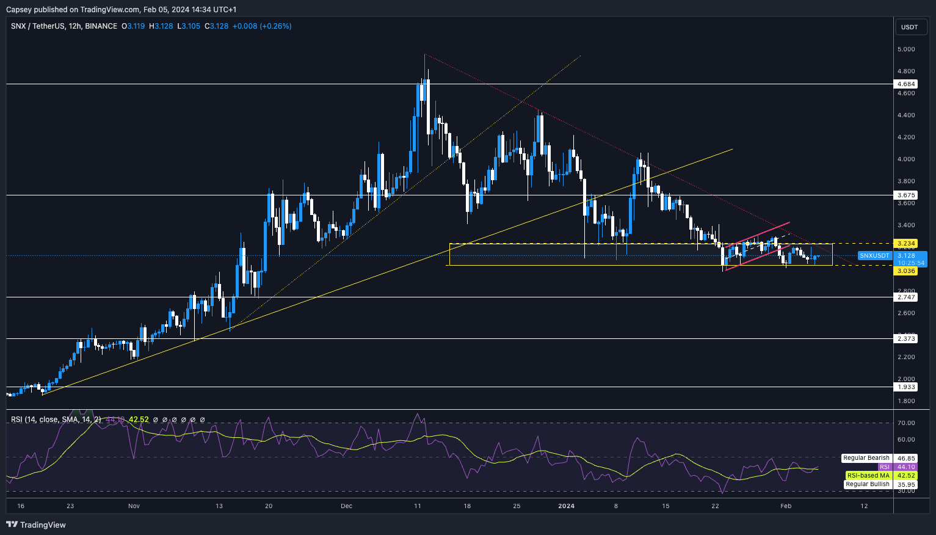This screenshot has height=535, width=936.
Task: Click the TradingView logo icon
Action: pos(12,525)
